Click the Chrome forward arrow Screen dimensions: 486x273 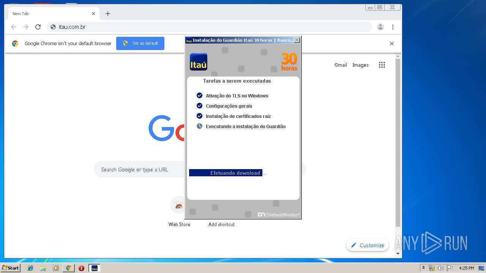pos(26,27)
